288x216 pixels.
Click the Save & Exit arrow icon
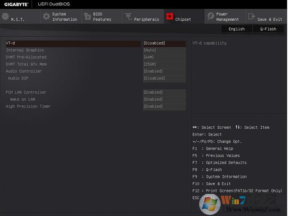pyautogui.click(x=251, y=17)
